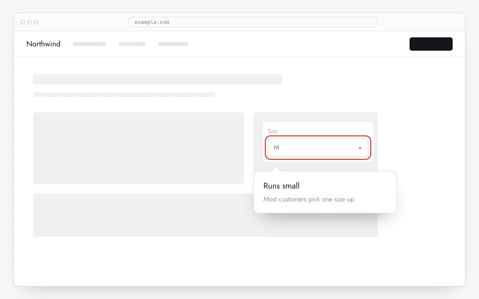Image resolution: width=479 pixels, height=299 pixels.
Task: Click the 'Runs small' tooltip heading
Action: (x=281, y=186)
